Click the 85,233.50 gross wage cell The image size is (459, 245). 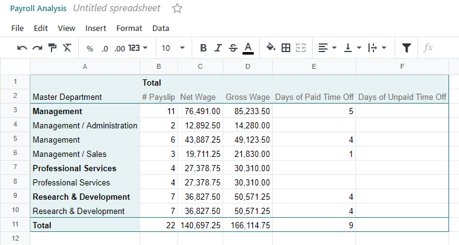247,111
